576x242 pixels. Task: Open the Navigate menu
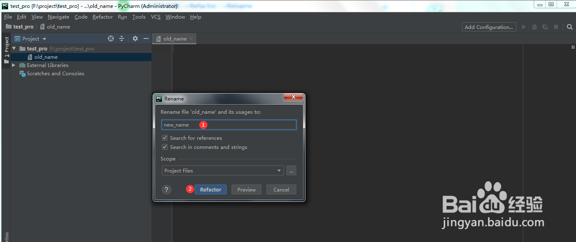coord(59,17)
